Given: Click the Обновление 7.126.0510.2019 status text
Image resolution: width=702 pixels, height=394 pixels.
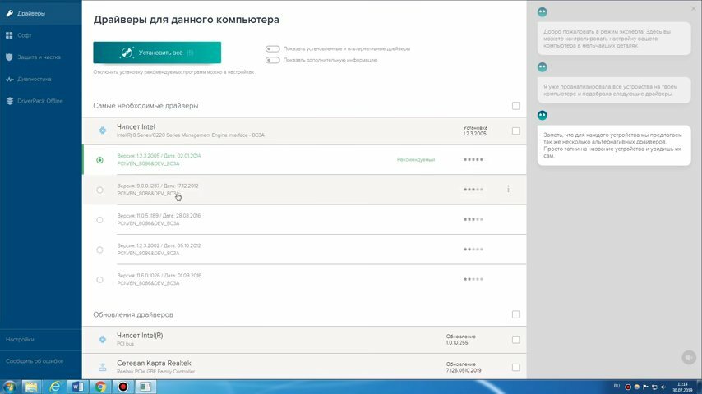Looking at the screenshot, I should [464, 367].
